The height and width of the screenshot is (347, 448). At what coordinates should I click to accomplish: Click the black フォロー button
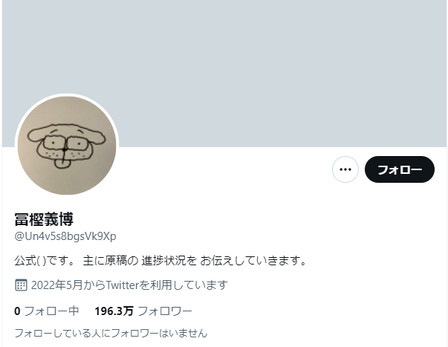400,169
